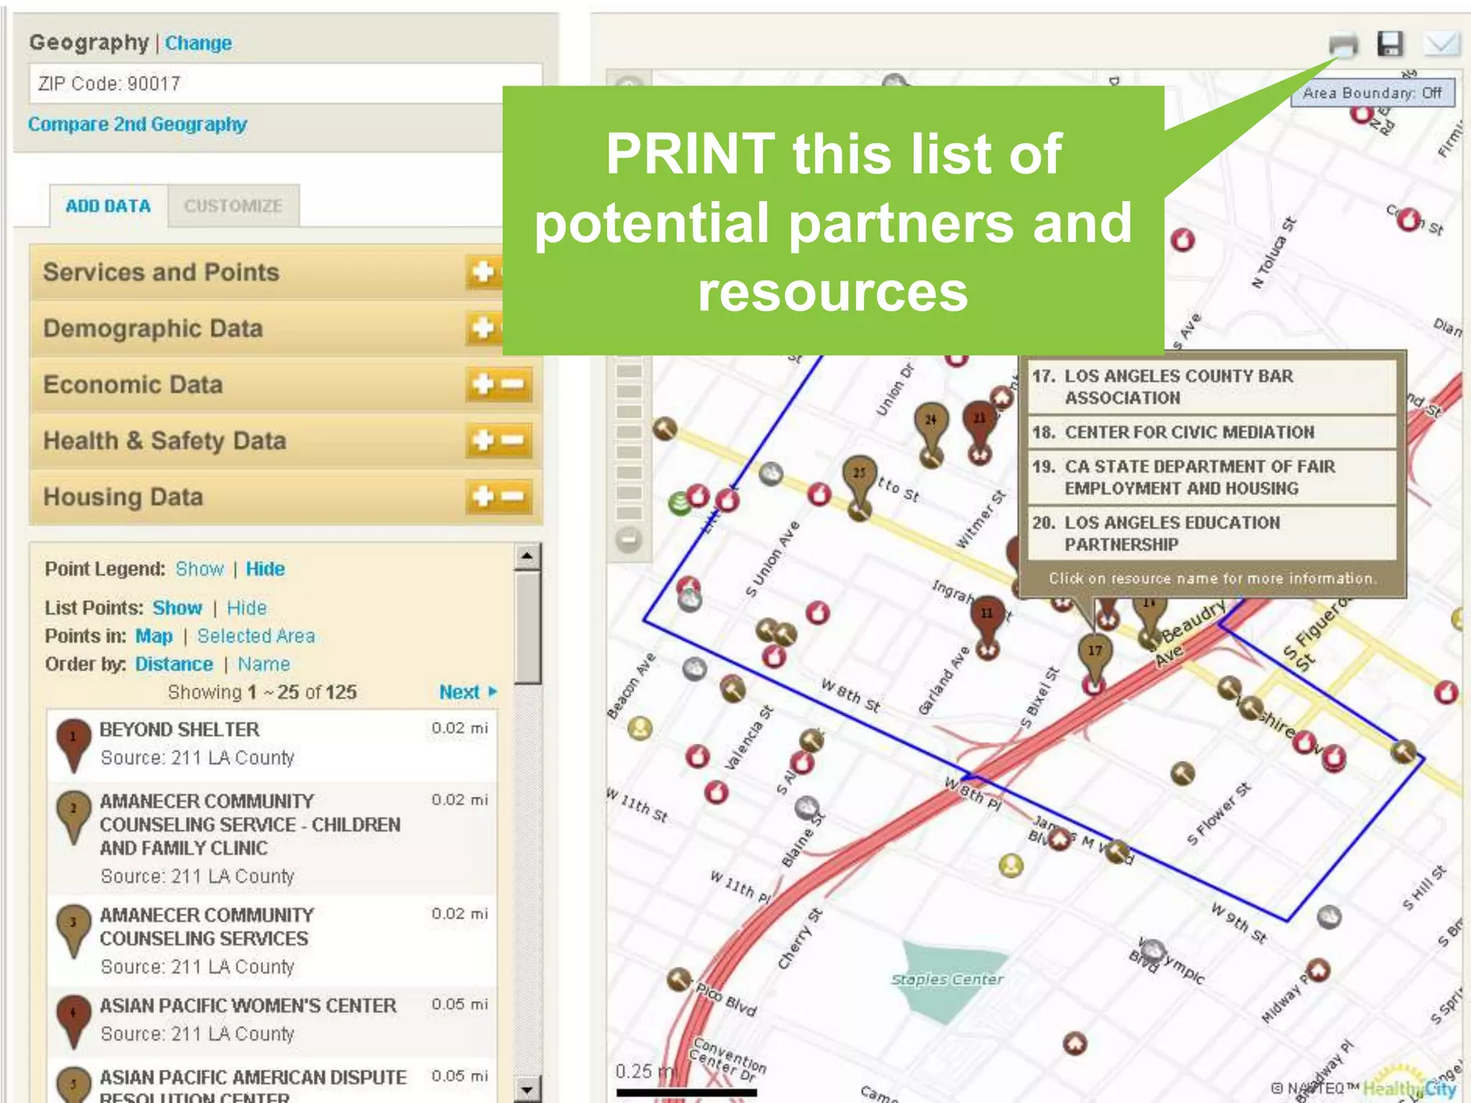The width and height of the screenshot is (1471, 1103).
Task: Collapse Economic Data with minus icon
Action: click(513, 383)
